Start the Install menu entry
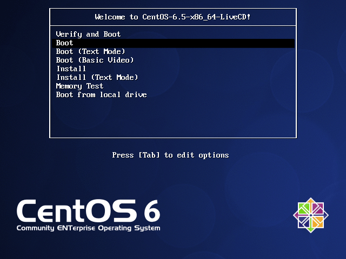Viewport: 346px width, 259px height. (x=71, y=69)
